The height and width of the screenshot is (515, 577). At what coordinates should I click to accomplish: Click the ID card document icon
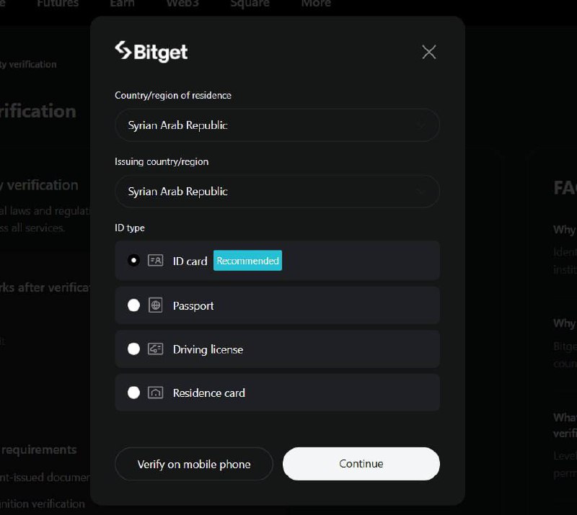[155, 261]
